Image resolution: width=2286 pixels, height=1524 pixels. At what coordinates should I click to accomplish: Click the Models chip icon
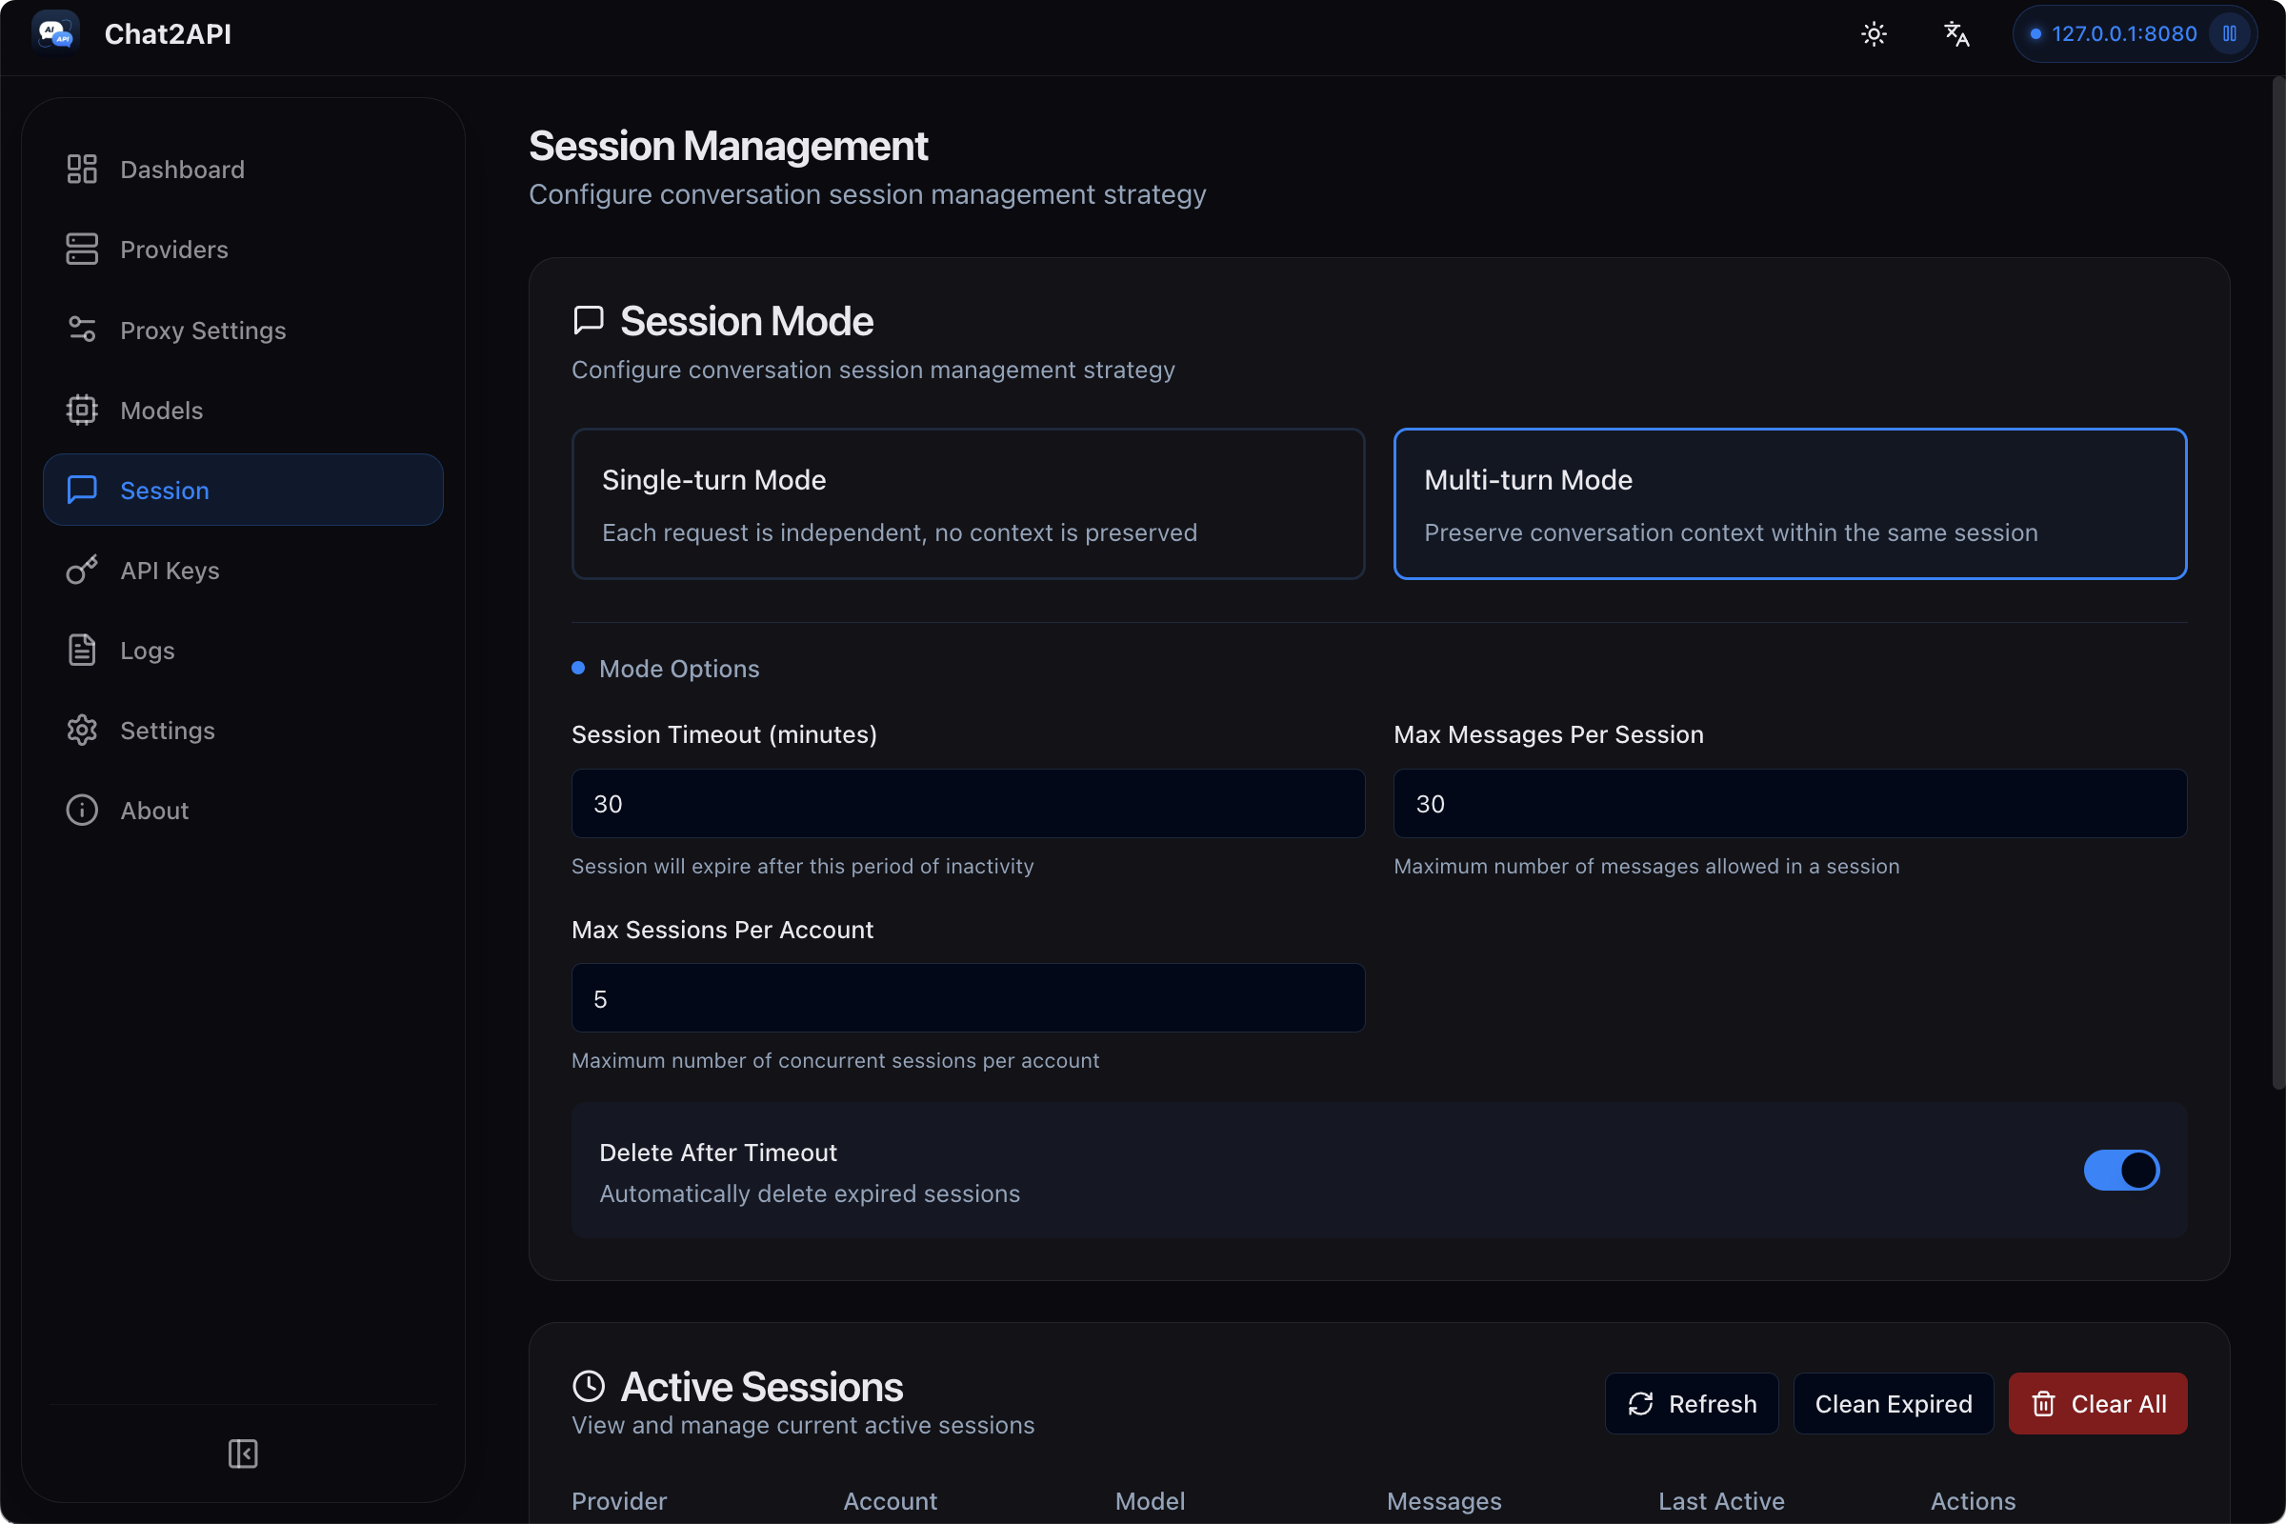point(82,411)
